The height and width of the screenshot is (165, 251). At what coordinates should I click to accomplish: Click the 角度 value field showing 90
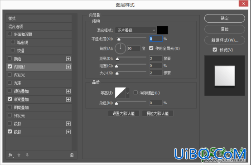[134, 49]
